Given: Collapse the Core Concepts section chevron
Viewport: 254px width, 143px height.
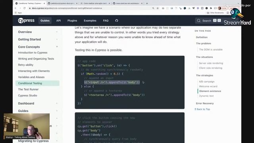Looking at the screenshot, I should tap(57, 47).
